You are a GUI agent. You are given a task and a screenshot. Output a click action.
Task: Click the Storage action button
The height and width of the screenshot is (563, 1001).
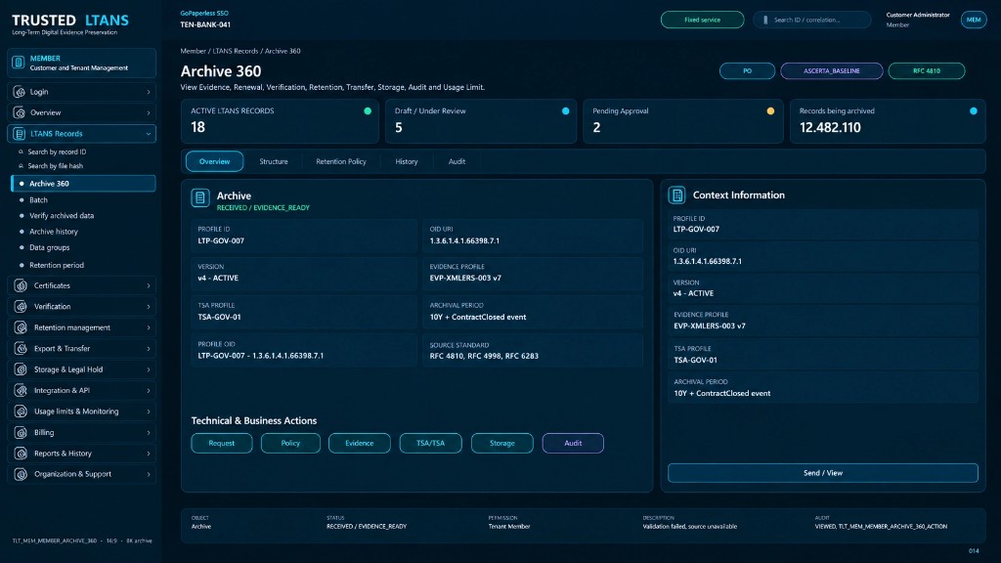pyautogui.click(x=501, y=443)
